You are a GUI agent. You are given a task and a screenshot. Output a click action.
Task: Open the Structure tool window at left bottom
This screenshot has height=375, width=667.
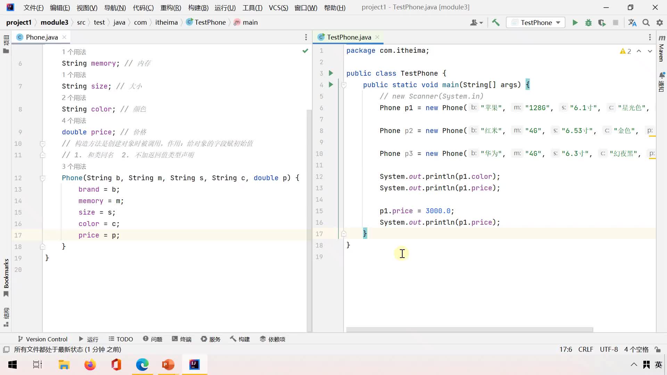pyautogui.click(x=6, y=317)
